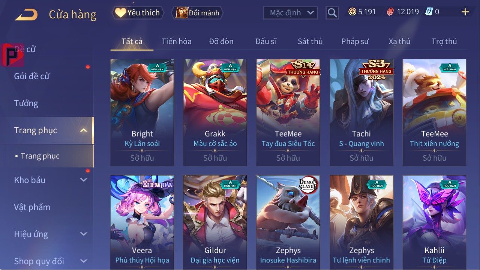Select the Tachi S - Quang vinh skin
The width and height of the screenshot is (480, 270).
coord(361,113)
